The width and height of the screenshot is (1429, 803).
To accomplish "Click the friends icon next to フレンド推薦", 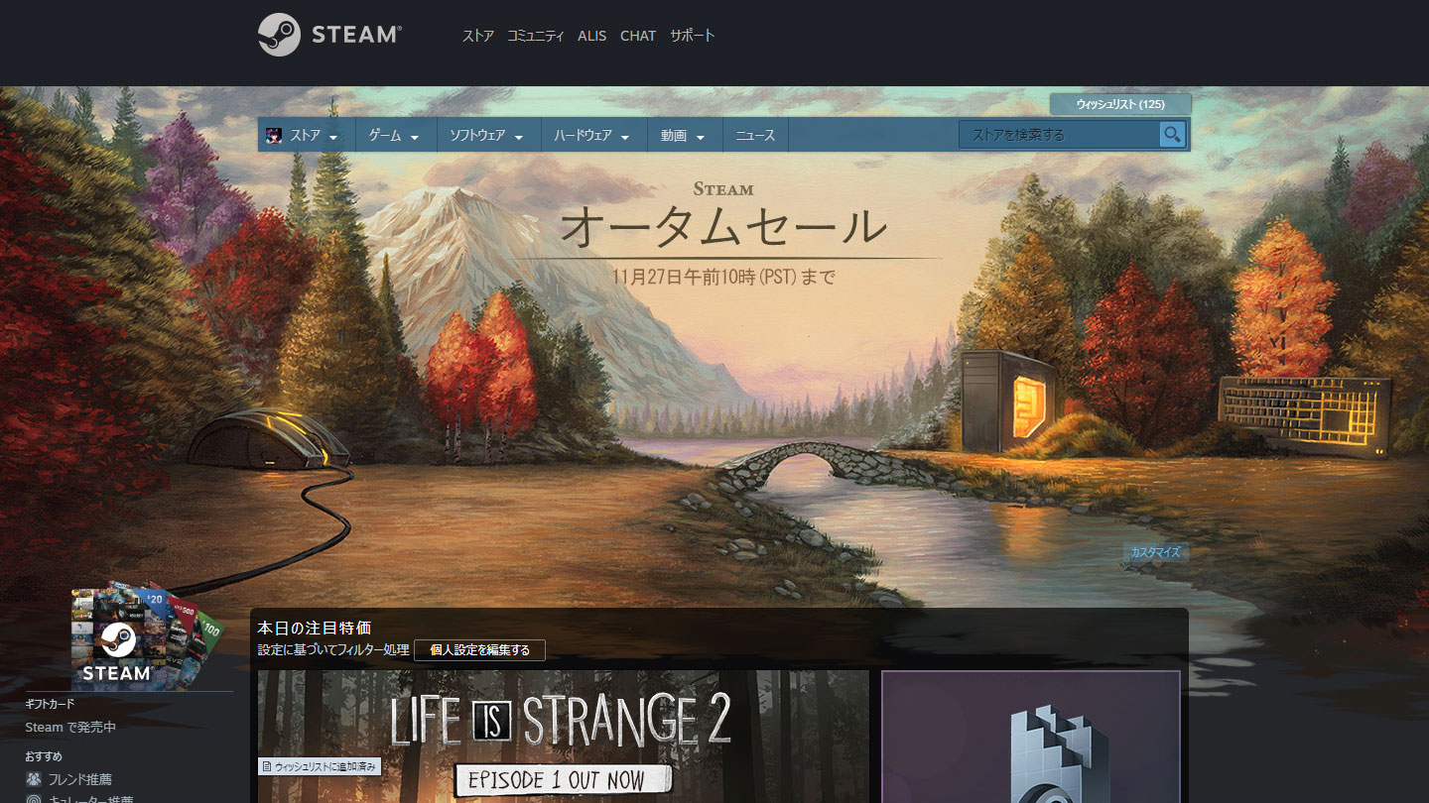I will (34, 779).
